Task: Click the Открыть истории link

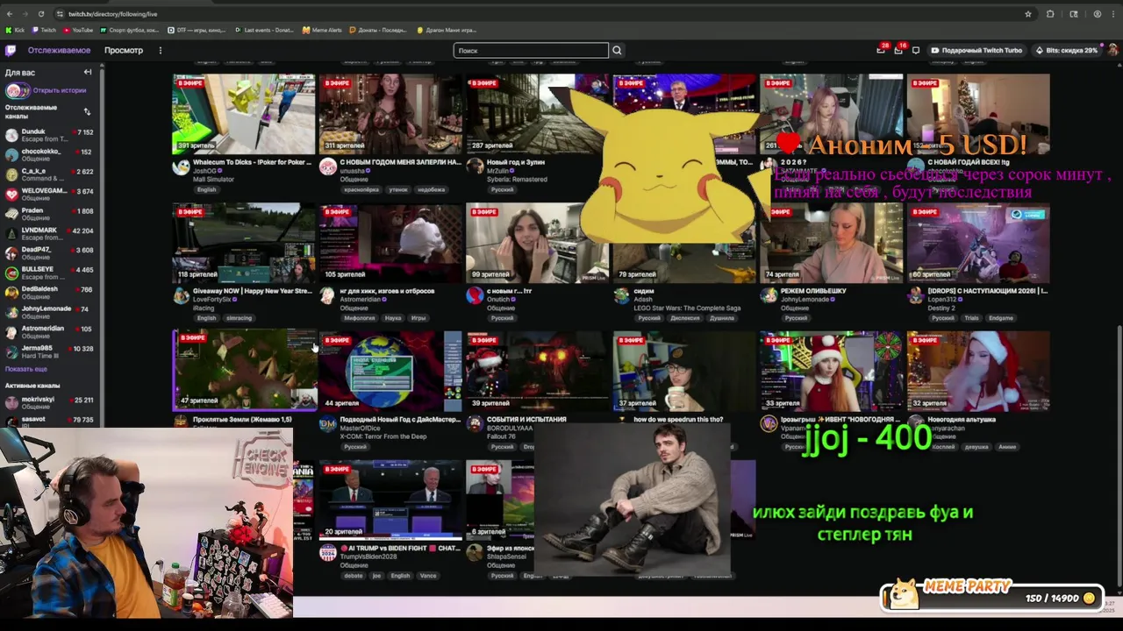Action: 60,90
